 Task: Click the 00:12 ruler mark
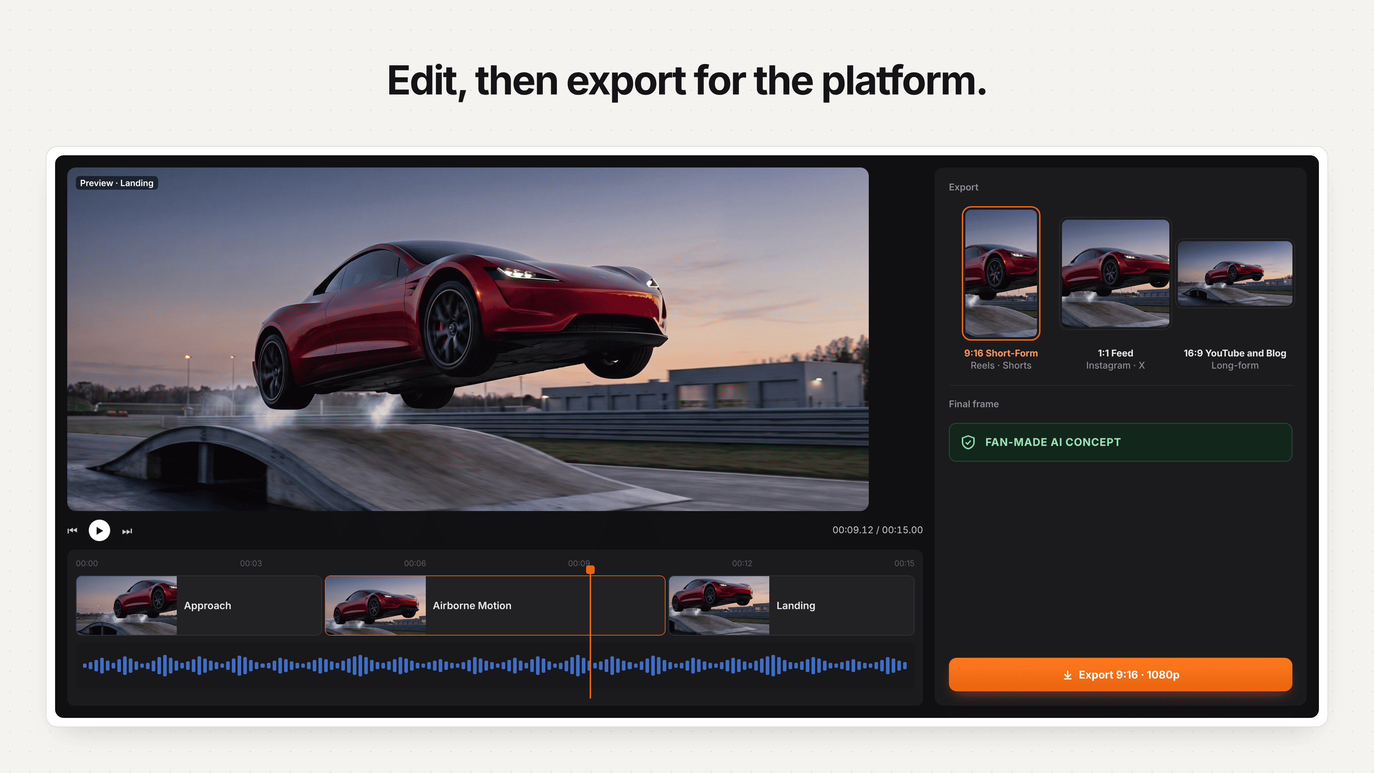coord(742,563)
